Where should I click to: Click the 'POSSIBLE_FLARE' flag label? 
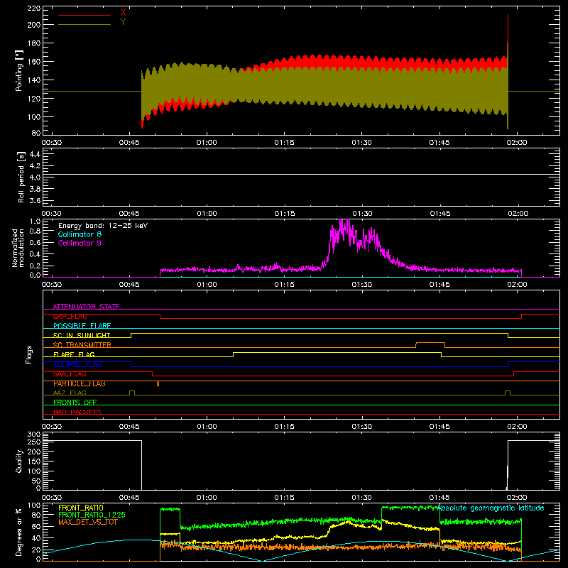[82, 326]
